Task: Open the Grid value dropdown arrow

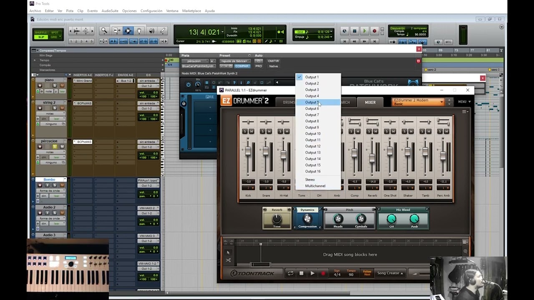Action: click(332, 32)
